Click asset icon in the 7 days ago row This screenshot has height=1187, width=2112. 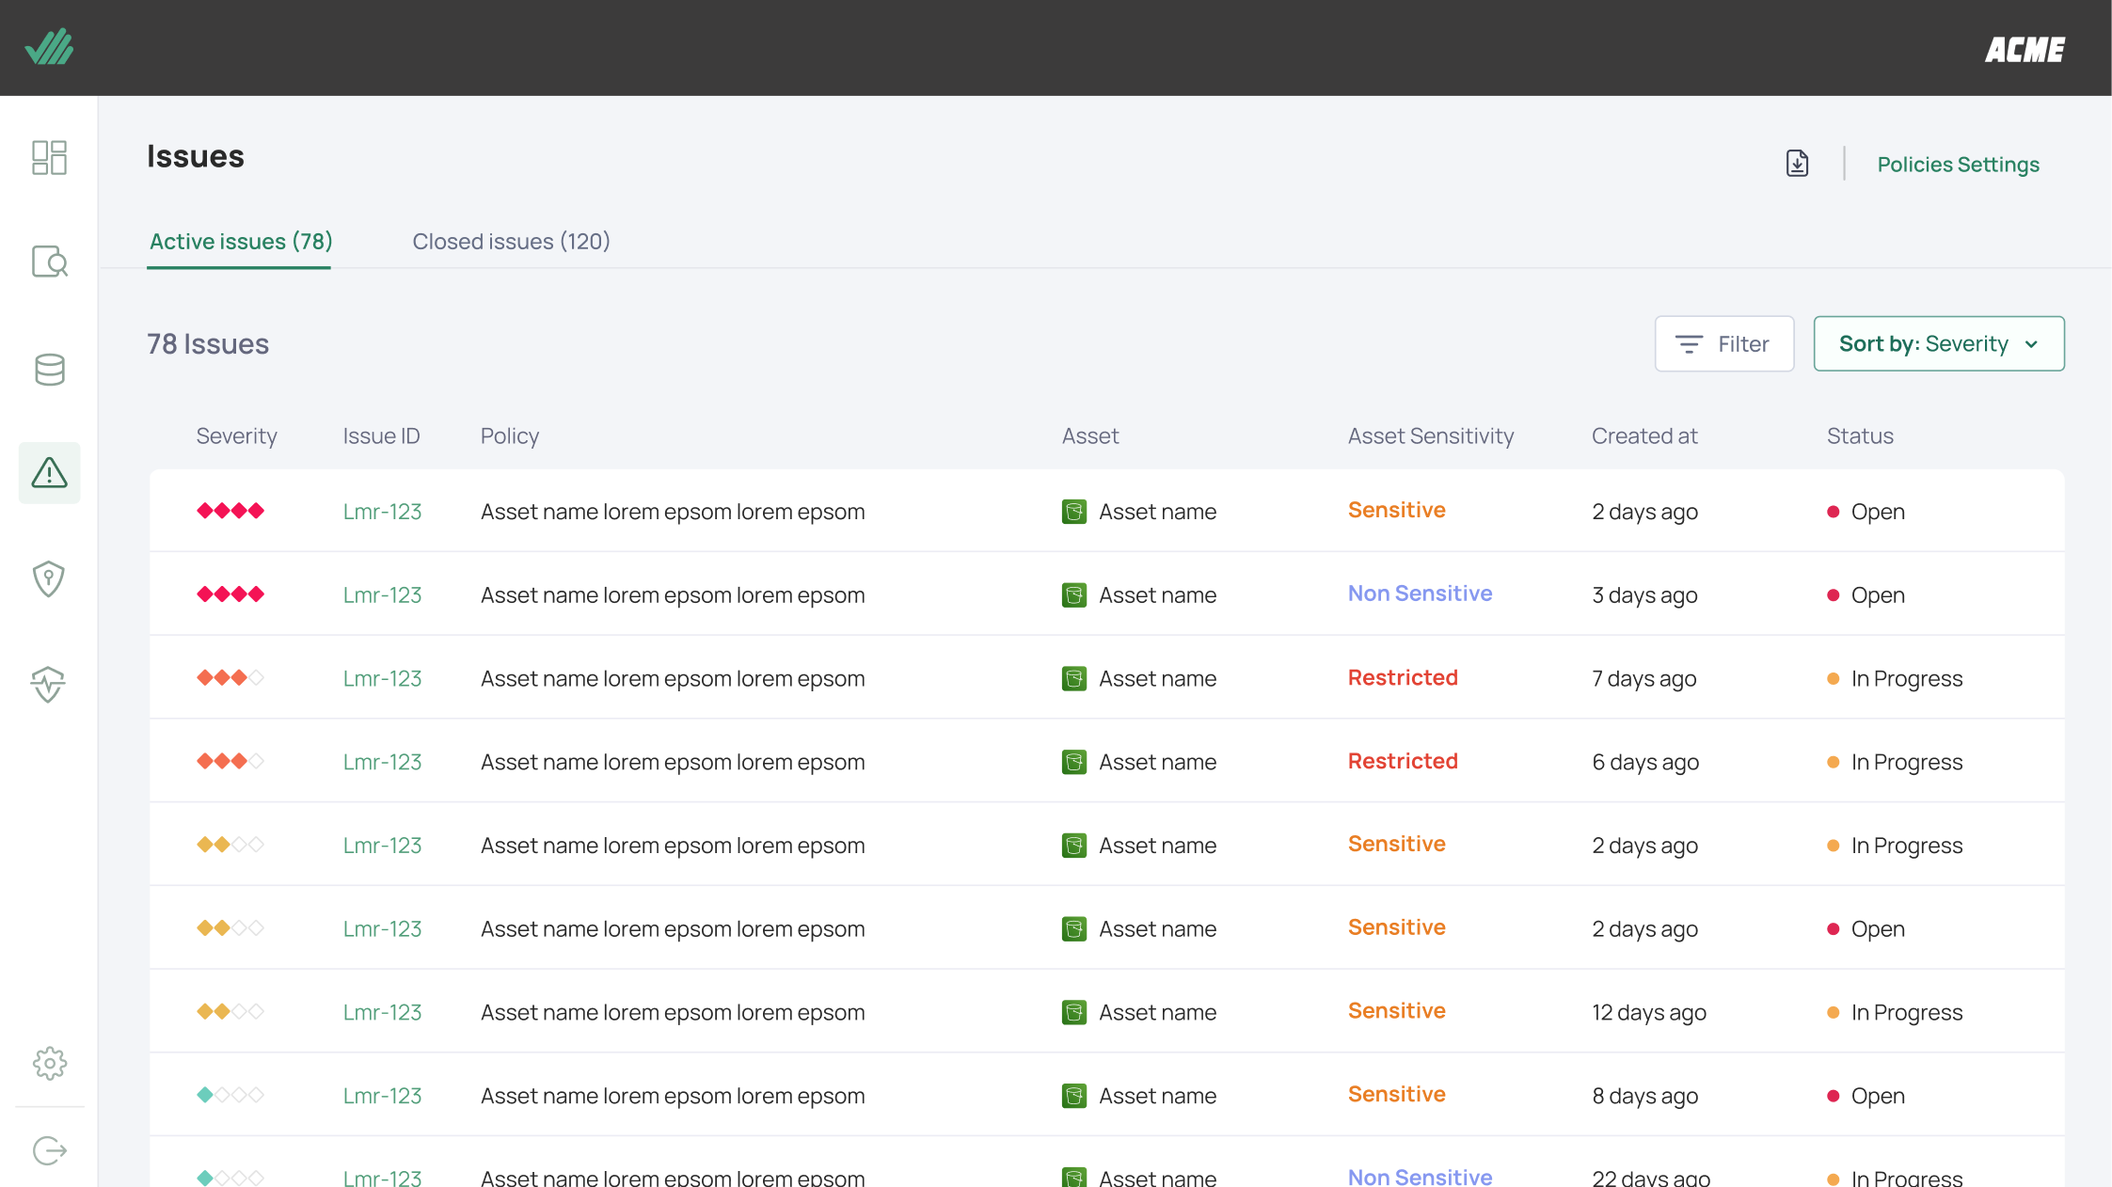click(1074, 678)
